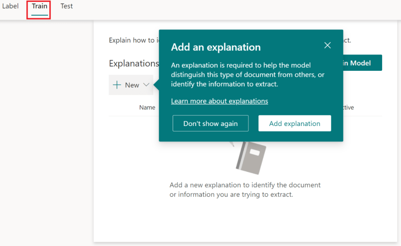Open Learn more about explanations link
This screenshot has height=246, width=401.
pyautogui.click(x=219, y=101)
